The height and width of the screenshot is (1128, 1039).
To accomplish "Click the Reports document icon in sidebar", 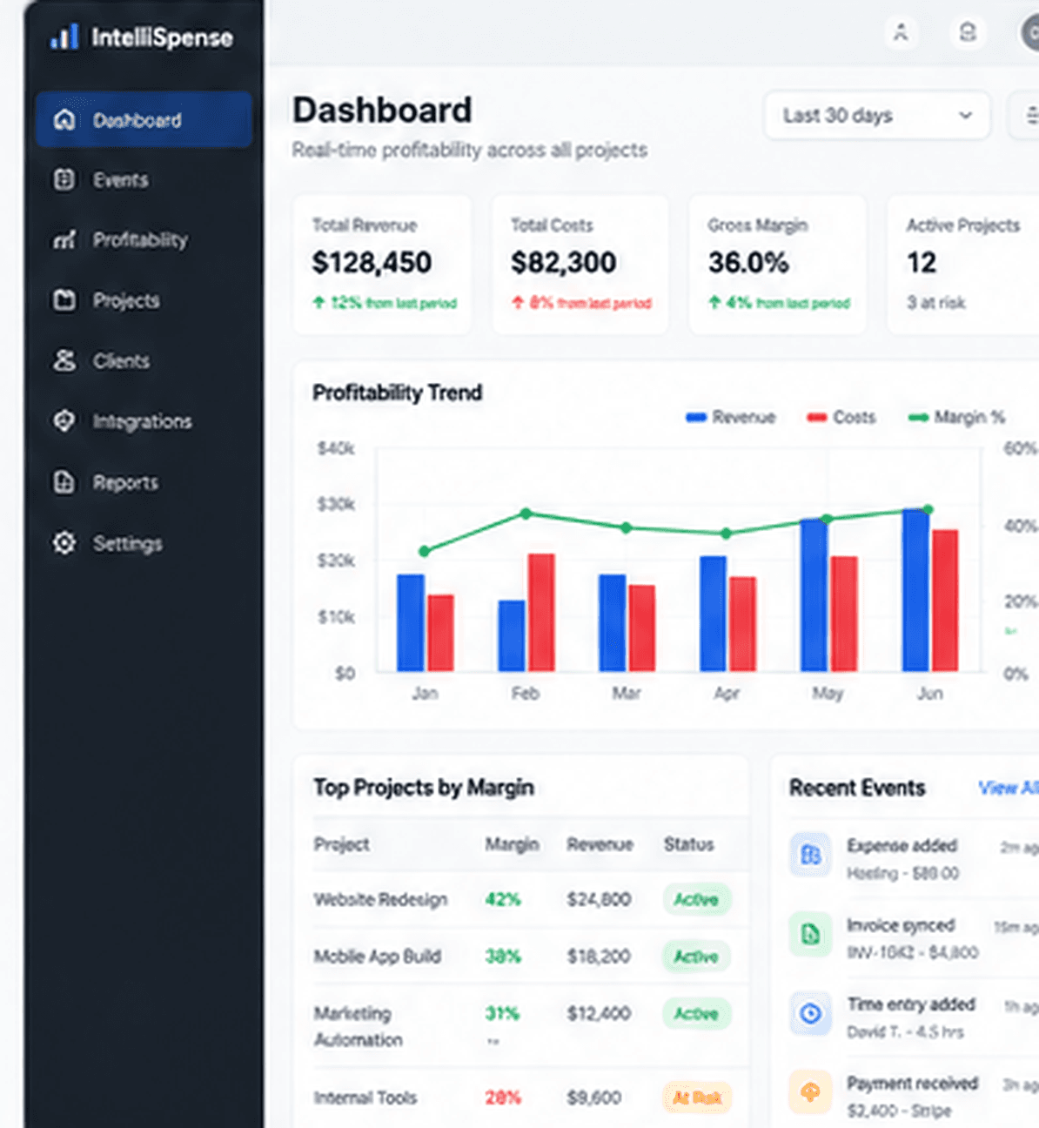I will [x=64, y=481].
